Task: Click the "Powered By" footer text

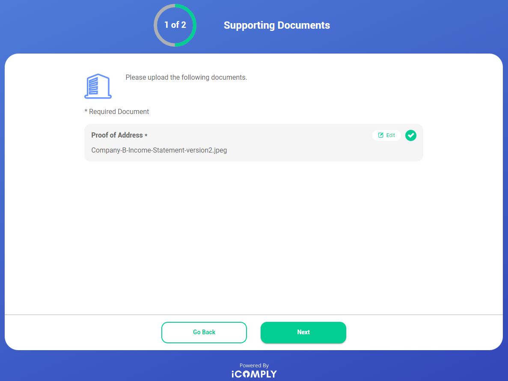Action: coord(254,366)
